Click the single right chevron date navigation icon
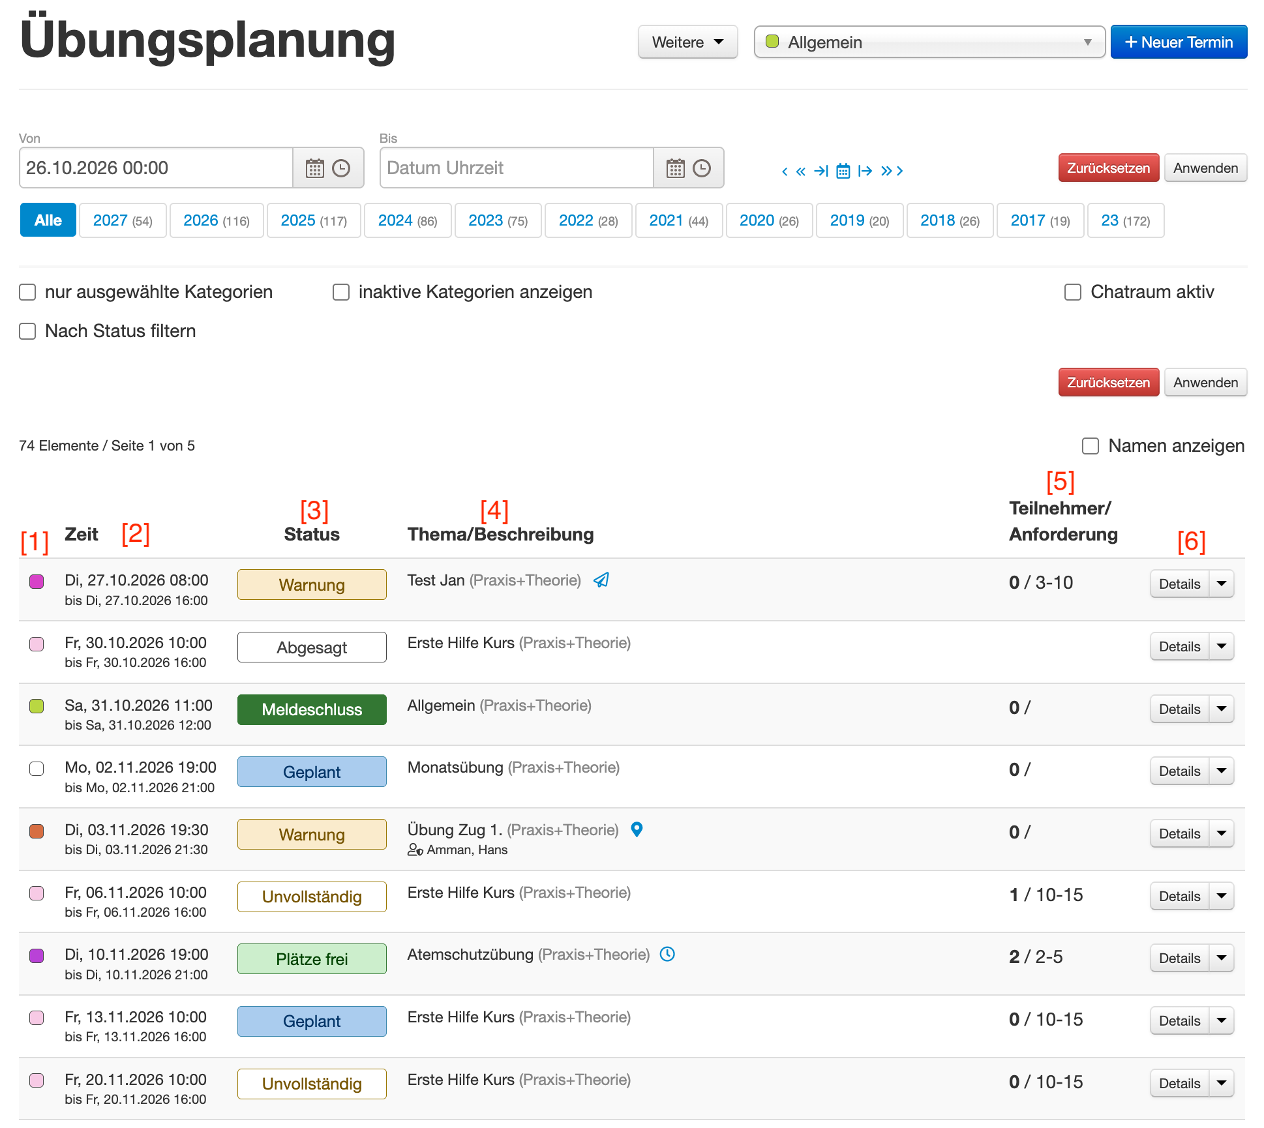 [900, 171]
